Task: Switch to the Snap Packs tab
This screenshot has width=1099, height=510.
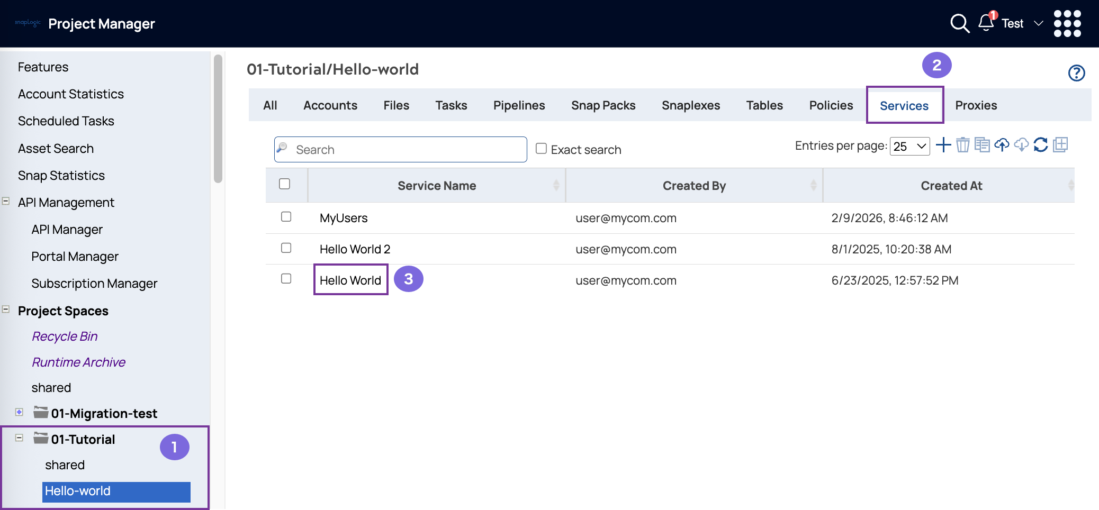Action: coord(603,105)
